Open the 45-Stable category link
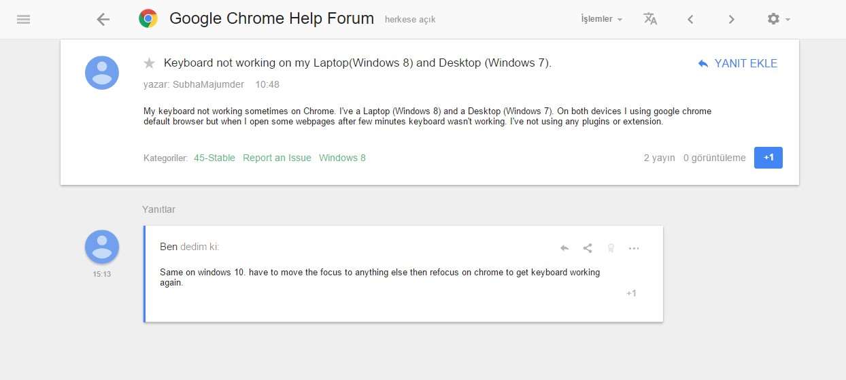Screen dimensions: 846x380 [x=214, y=158]
